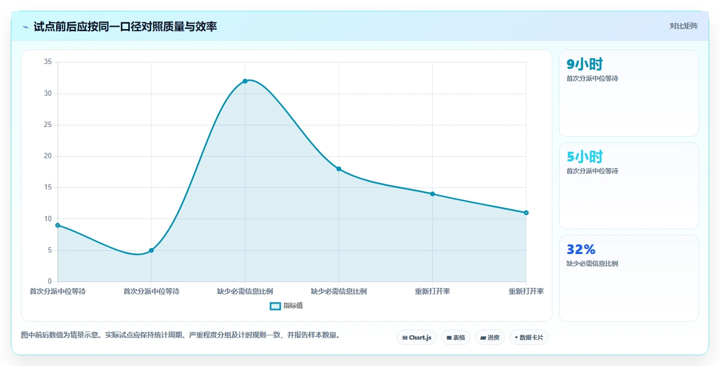Viewport: 720px width, 366px height.
Task: Click the 32% value in the third card
Action: pyautogui.click(x=581, y=250)
